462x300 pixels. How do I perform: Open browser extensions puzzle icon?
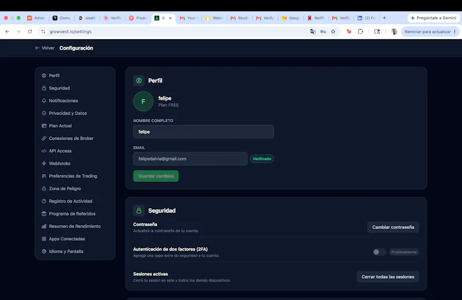(x=360, y=32)
